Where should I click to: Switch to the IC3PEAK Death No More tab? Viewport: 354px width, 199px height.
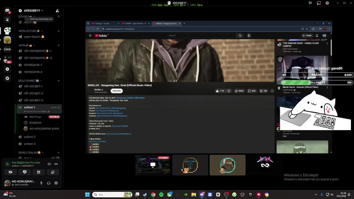(x=136, y=23)
